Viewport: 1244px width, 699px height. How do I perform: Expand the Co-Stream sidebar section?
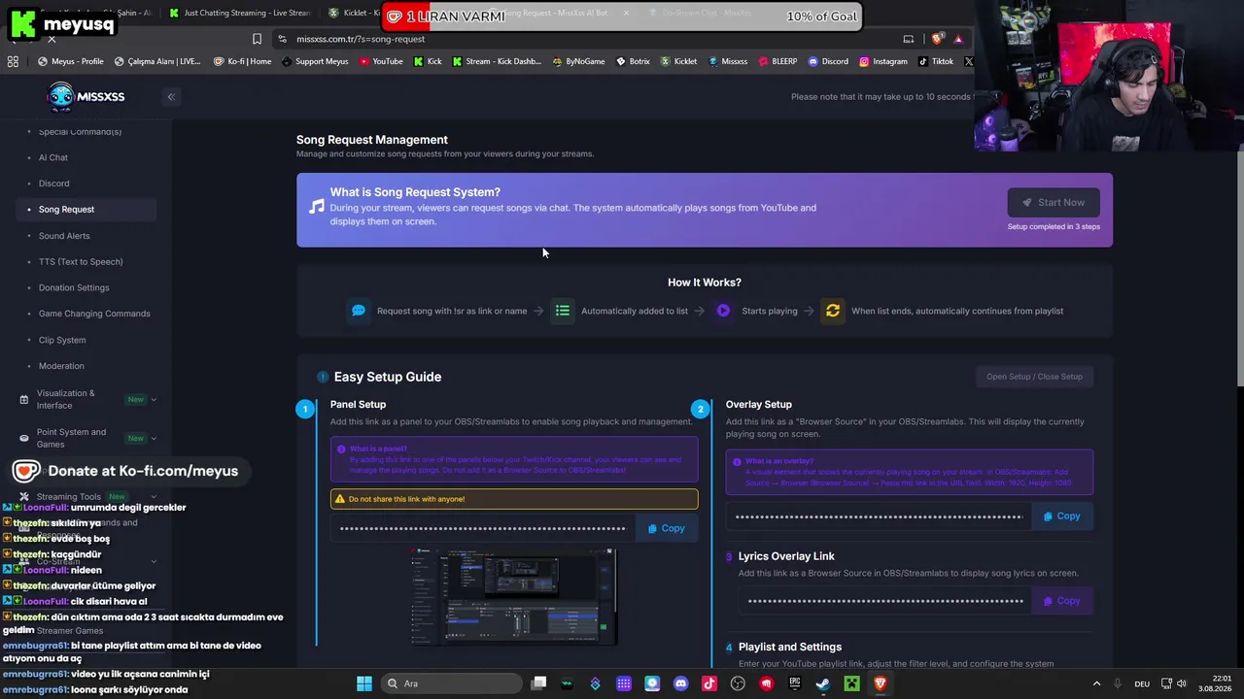[154, 561]
